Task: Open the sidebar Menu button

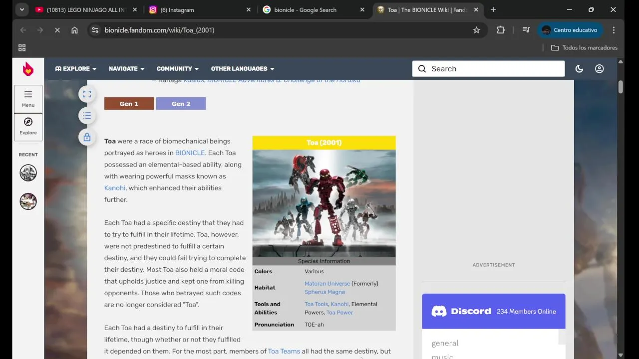Action: click(28, 98)
